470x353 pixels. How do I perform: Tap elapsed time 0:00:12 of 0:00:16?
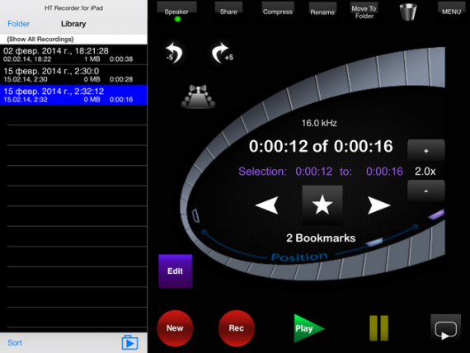321,146
